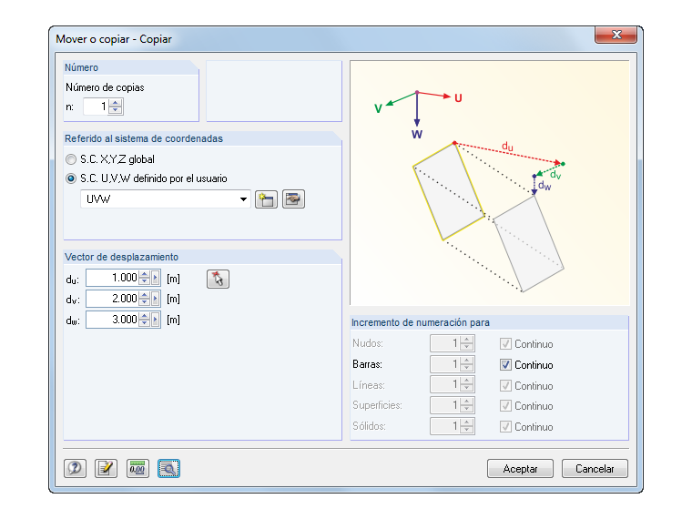This screenshot has height=519, width=692.
Task: Click 'Referido al sistema de coordenadas' header
Action: point(144,138)
